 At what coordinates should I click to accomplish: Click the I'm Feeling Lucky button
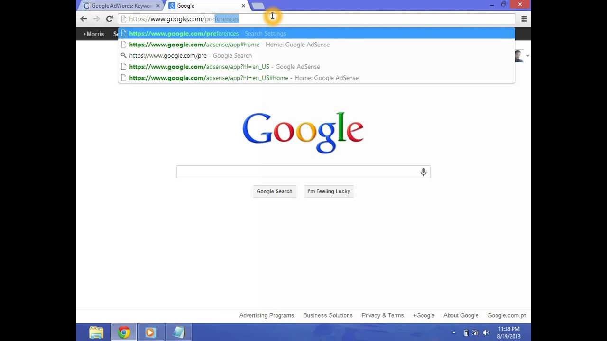(329, 191)
